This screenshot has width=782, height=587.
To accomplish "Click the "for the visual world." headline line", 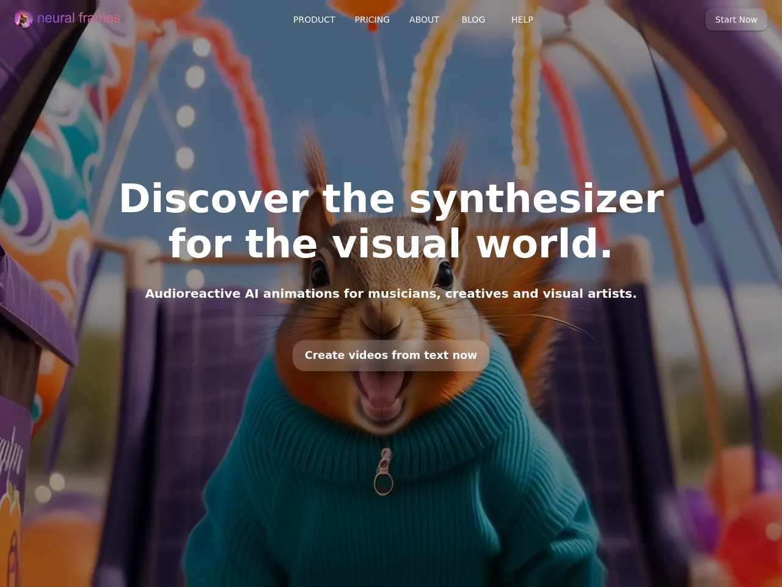I will [x=391, y=243].
